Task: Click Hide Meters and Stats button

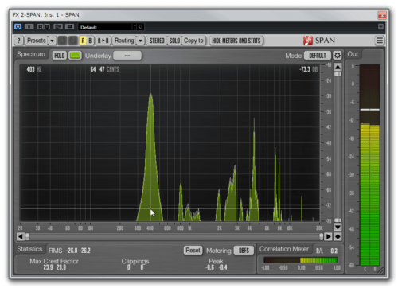Action: [236, 41]
